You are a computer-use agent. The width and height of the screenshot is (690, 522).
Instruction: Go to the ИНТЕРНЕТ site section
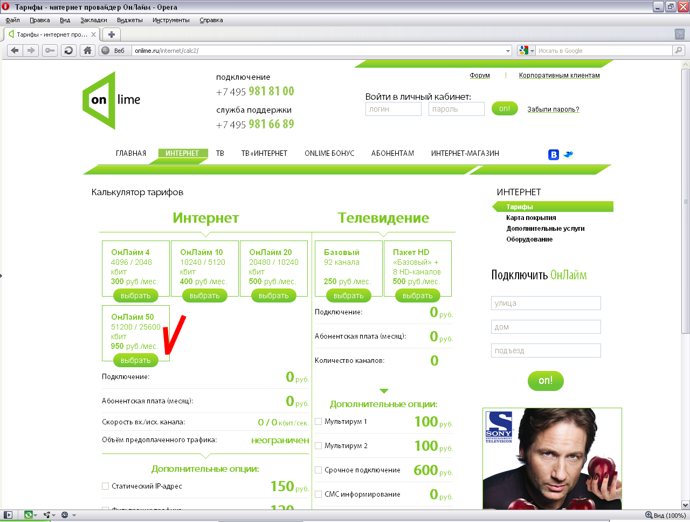point(182,154)
